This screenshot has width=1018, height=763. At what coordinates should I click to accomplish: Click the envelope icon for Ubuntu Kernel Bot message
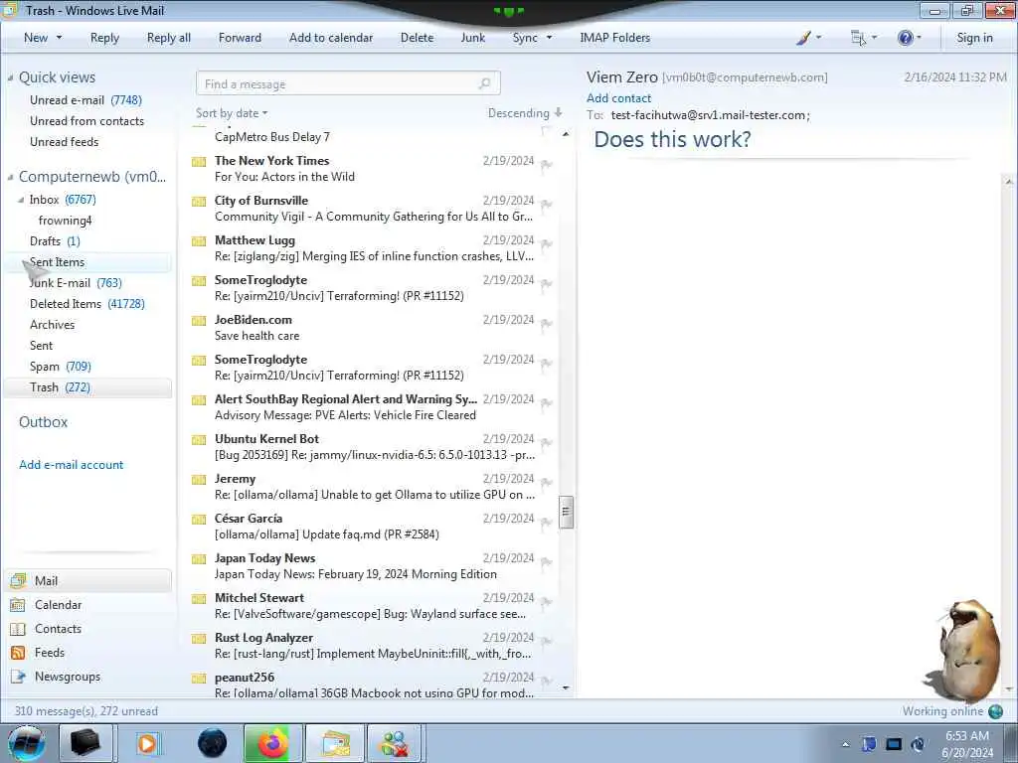coord(199,440)
